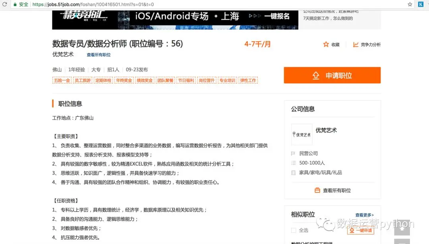Click the 优梵艺术 company name under job title

pyautogui.click(x=63, y=54)
